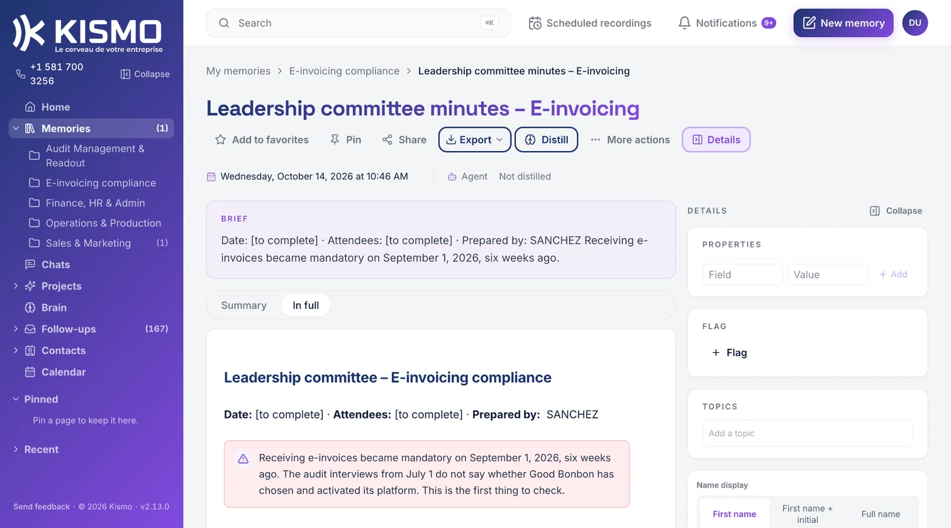Click the star icon for Add to favorites
The height and width of the screenshot is (528, 951).
(x=220, y=140)
